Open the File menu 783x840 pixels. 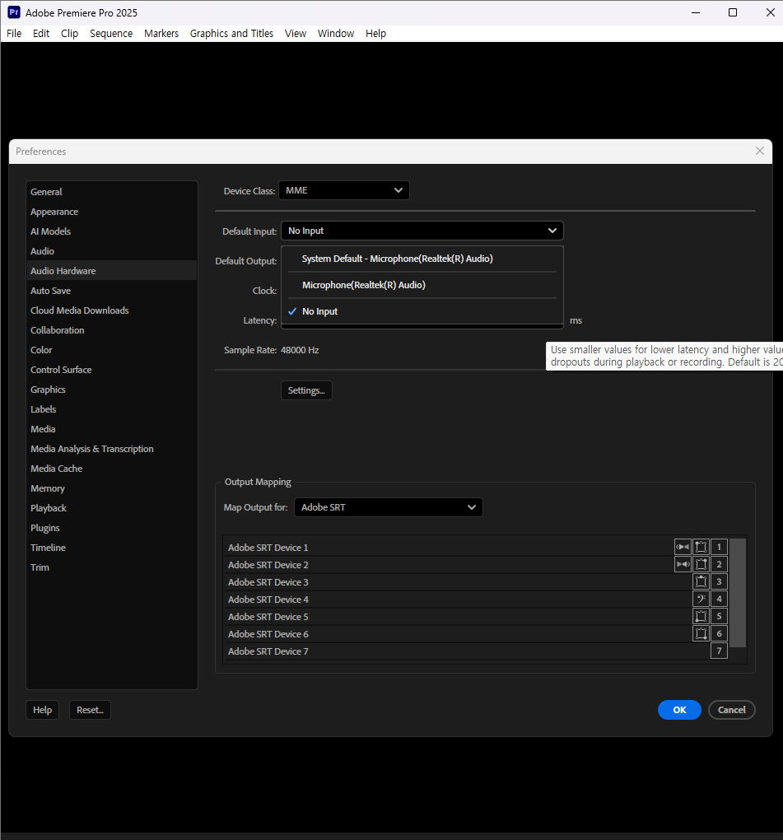tap(14, 33)
